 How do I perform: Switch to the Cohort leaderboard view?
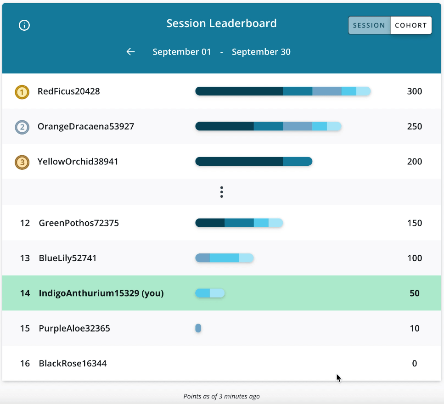[x=410, y=25]
